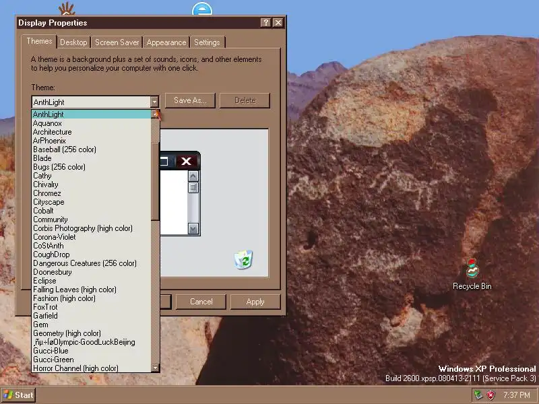The height and width of the screenshot is (404, 539).
Task: Go to the Settings tab
Action: click(207, 42)
